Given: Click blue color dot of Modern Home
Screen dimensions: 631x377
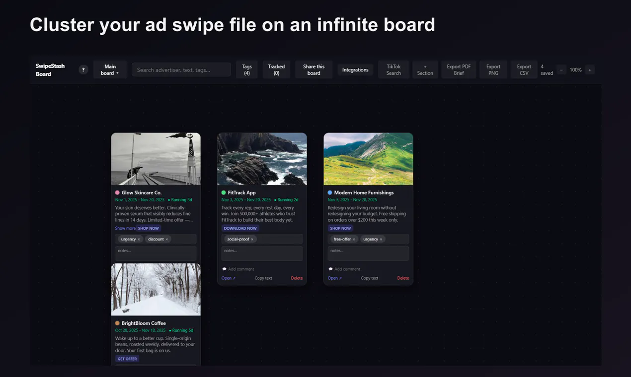Looking at the screenshot, I should point(330,192).
